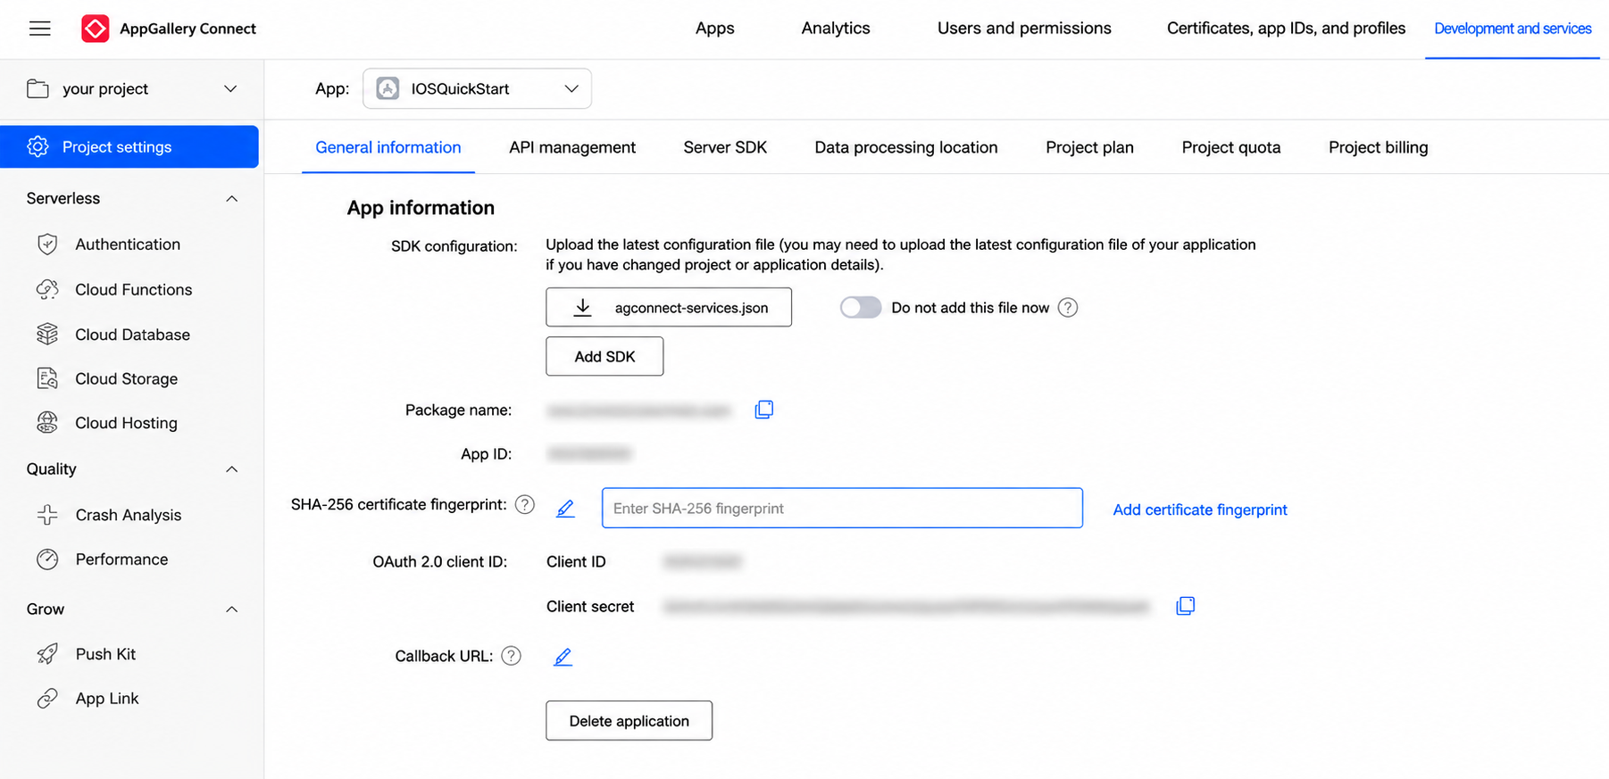The height and width of the screenshot is (779, 1609).
Task: Open Project settings in the sidebar
Action: tap(129, 146)
